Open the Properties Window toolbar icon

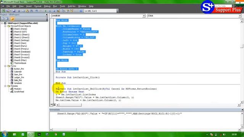coord(67,11)
